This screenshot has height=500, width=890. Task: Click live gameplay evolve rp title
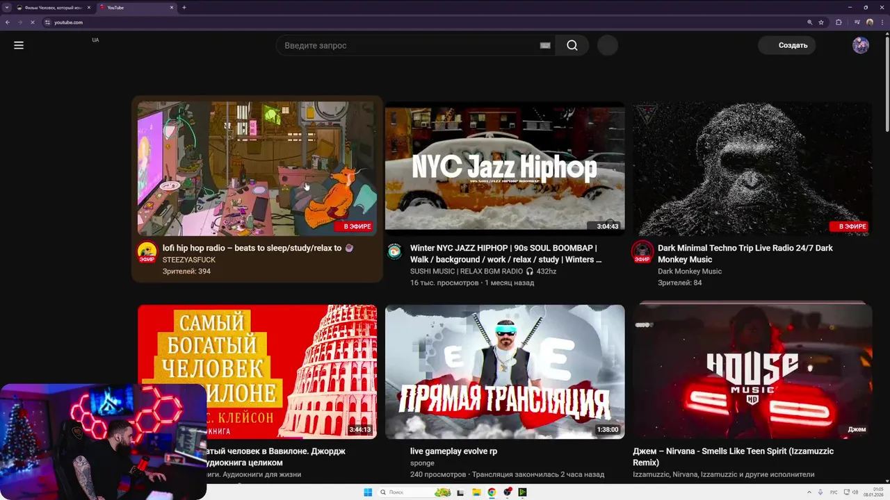coord(453,451)
